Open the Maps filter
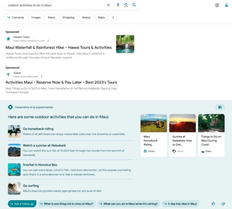Image resolution: width=232 pixels, height=209 pixels. coord(102,17)
